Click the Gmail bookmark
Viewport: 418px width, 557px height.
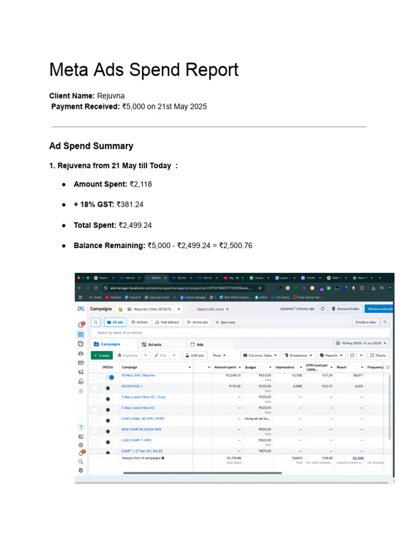(x=95, y=298)
